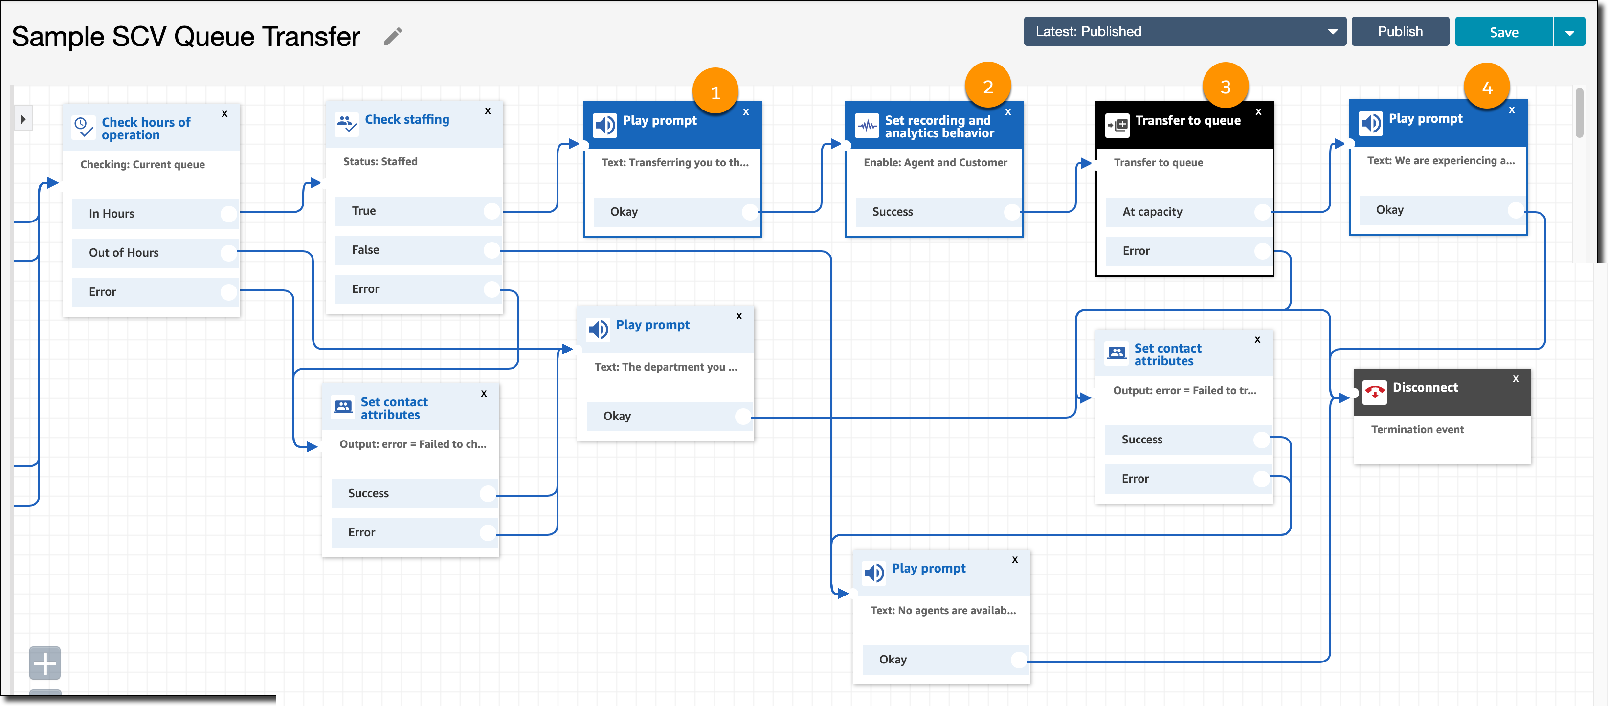The image size is (1608, 706).
Task: Close the Check staffing block
Action: pyautogui.click(x=488, y=111)
